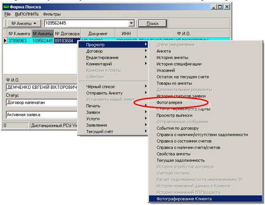Open the Отправить Анкету submenu

click(x=113, y=93)
